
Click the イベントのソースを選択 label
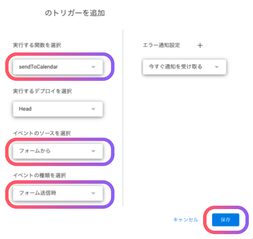click(x=42, y=133)
